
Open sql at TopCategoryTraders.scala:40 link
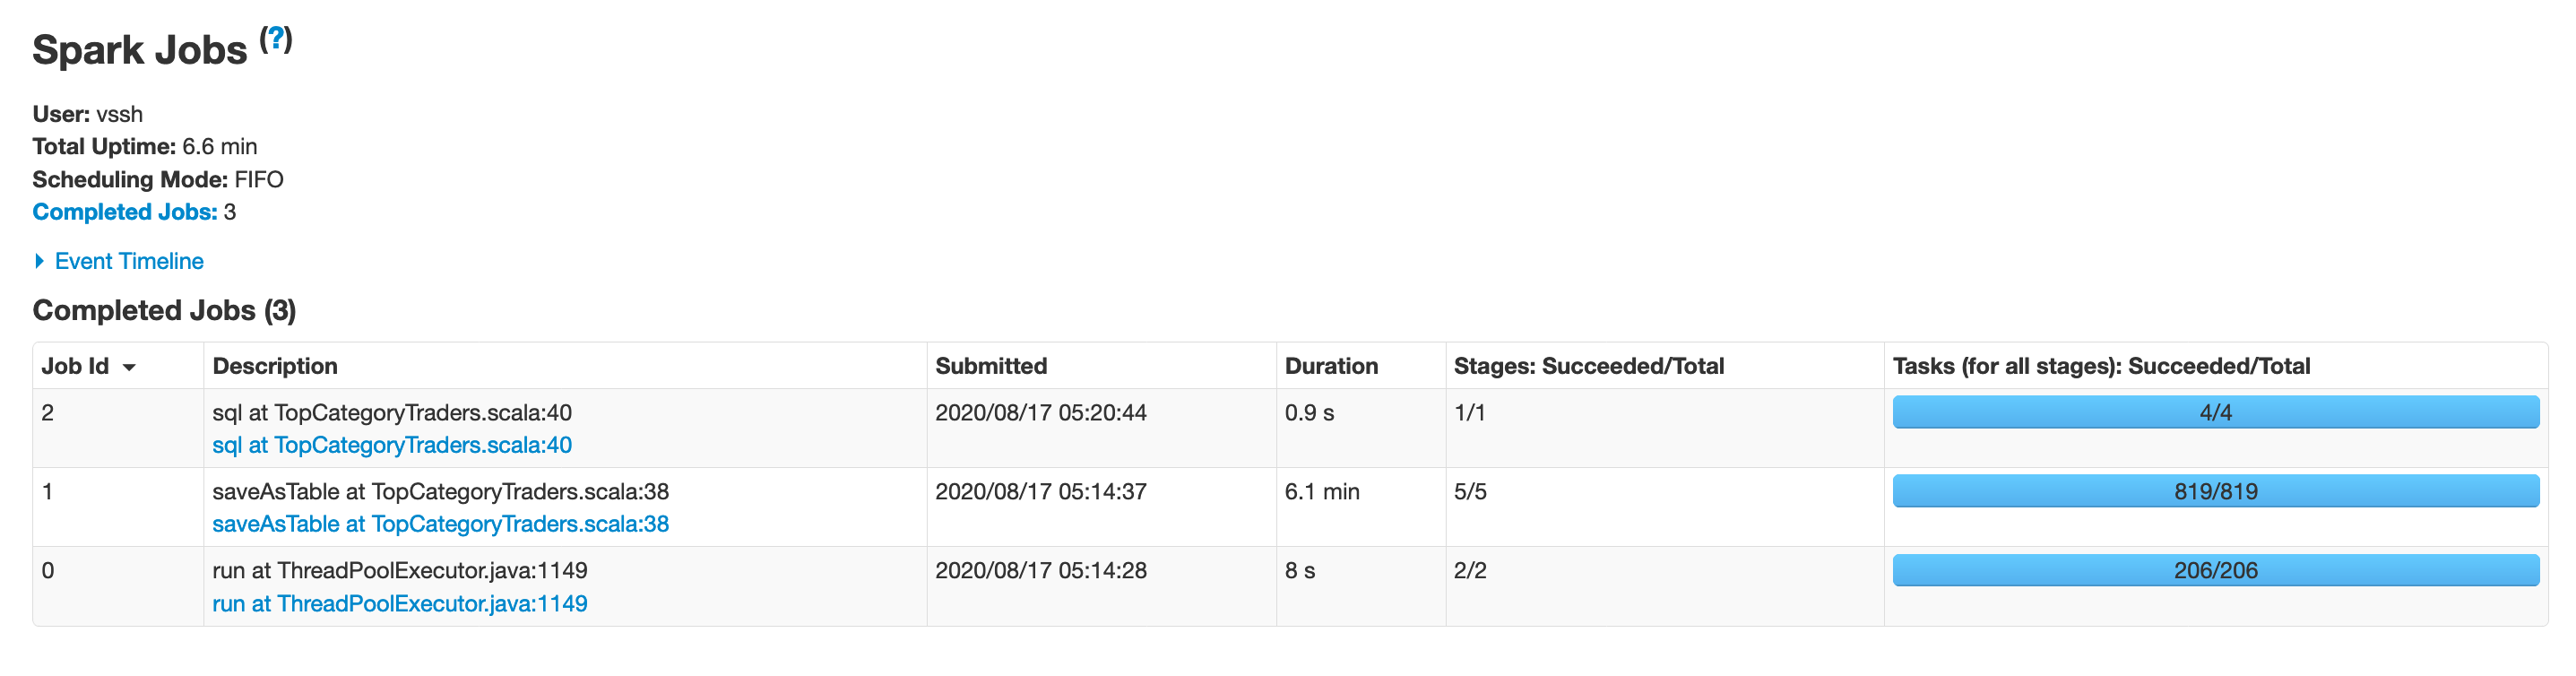(392, 445)
